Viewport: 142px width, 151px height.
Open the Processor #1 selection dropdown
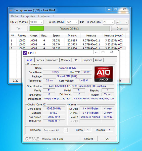66,130
